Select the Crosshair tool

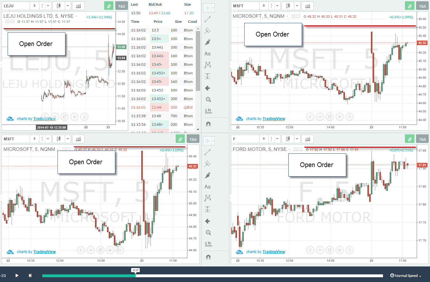point(208,8)
